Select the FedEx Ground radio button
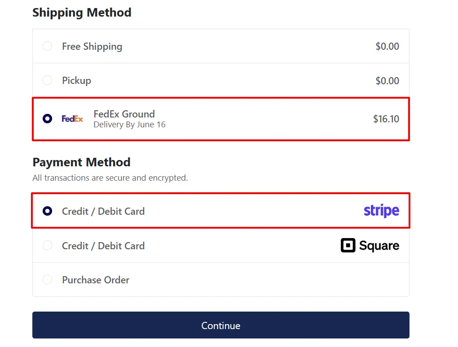Screen dimensions: 458x347 coord(47,119)
